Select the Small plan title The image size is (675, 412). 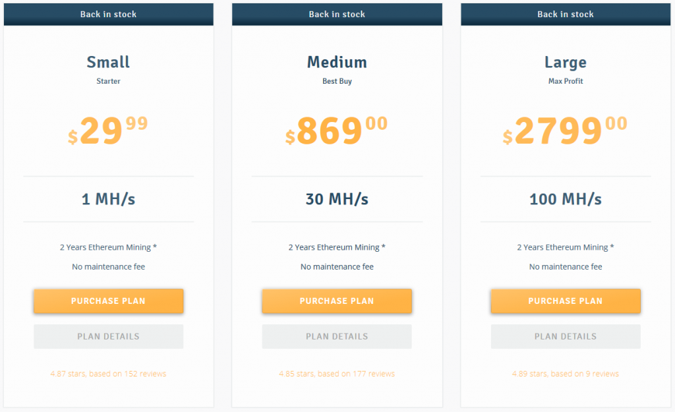tap(108, 63)
